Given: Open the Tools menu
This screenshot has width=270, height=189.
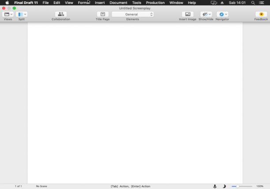Looking at the screenshot, I should click(137, 3).
